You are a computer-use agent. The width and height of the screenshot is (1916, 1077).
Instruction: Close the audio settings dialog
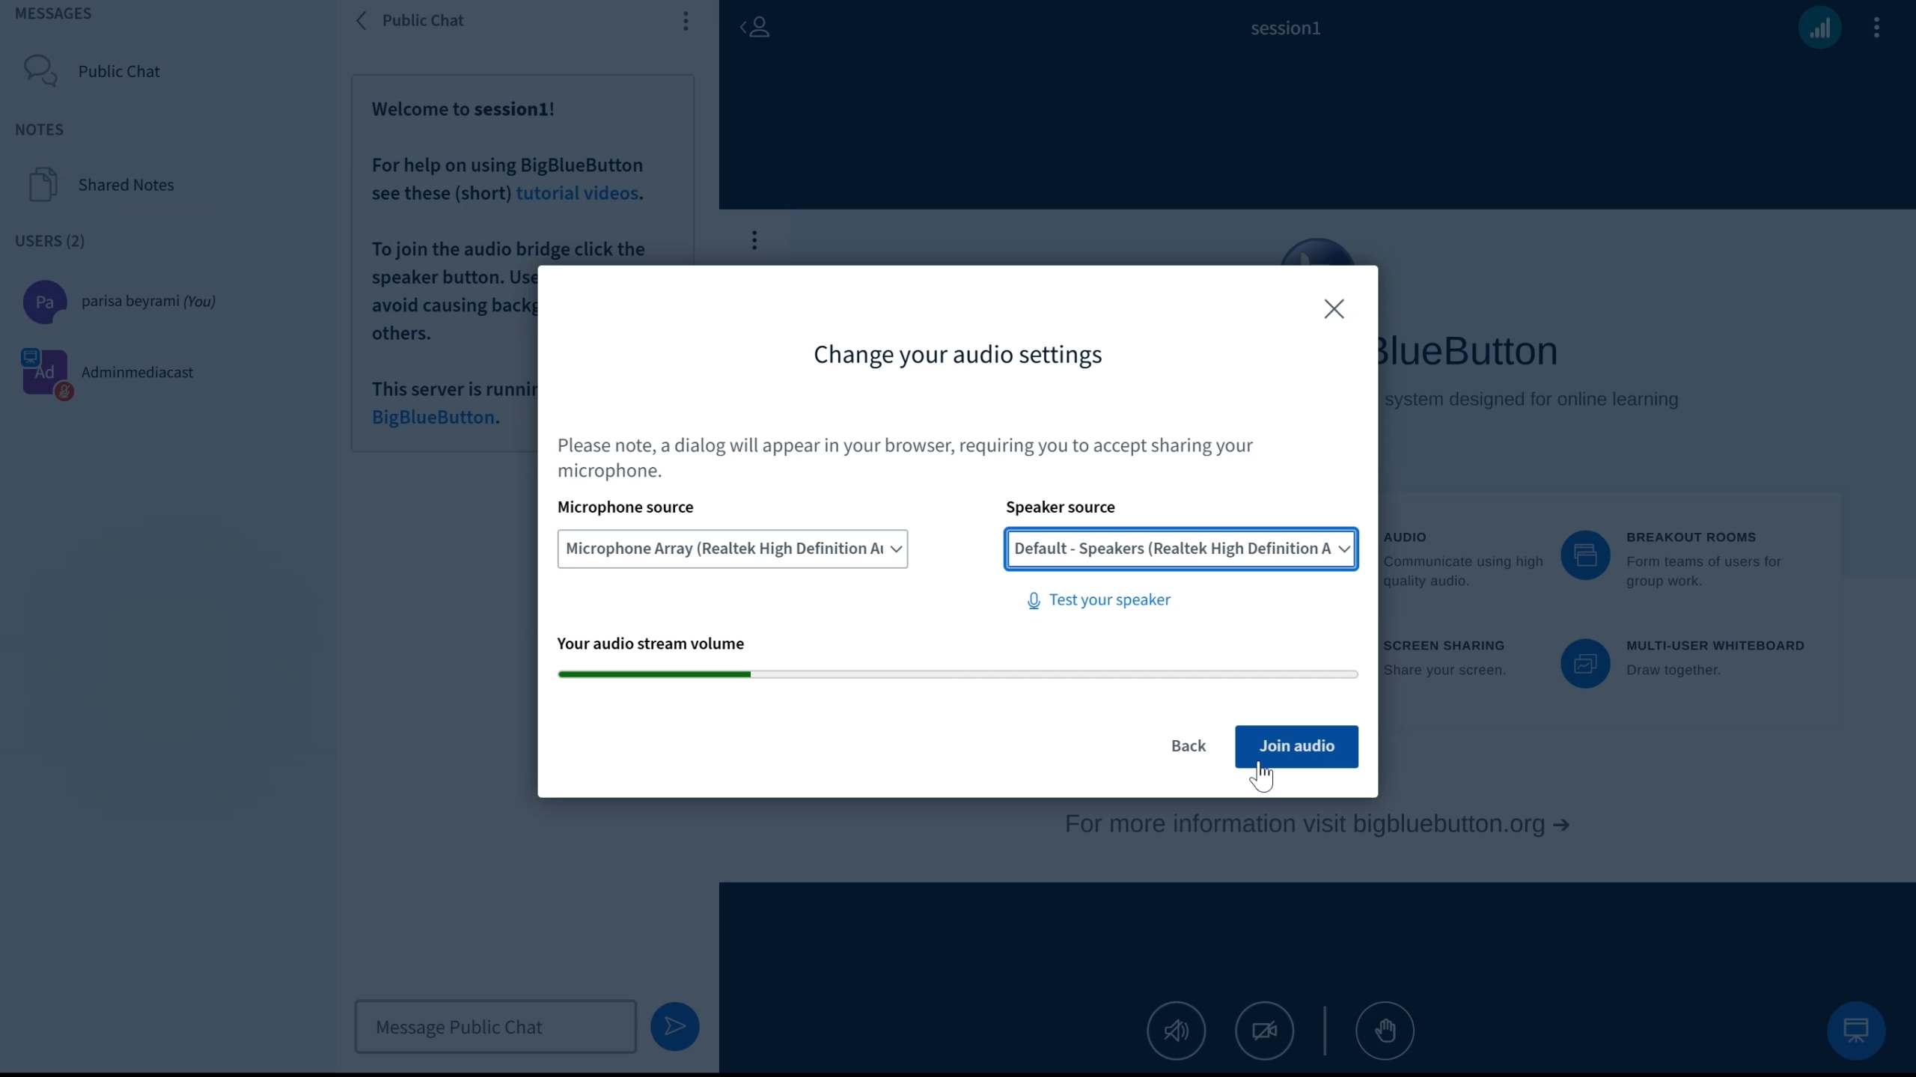pyautogui.click(x=1333, y=309)
